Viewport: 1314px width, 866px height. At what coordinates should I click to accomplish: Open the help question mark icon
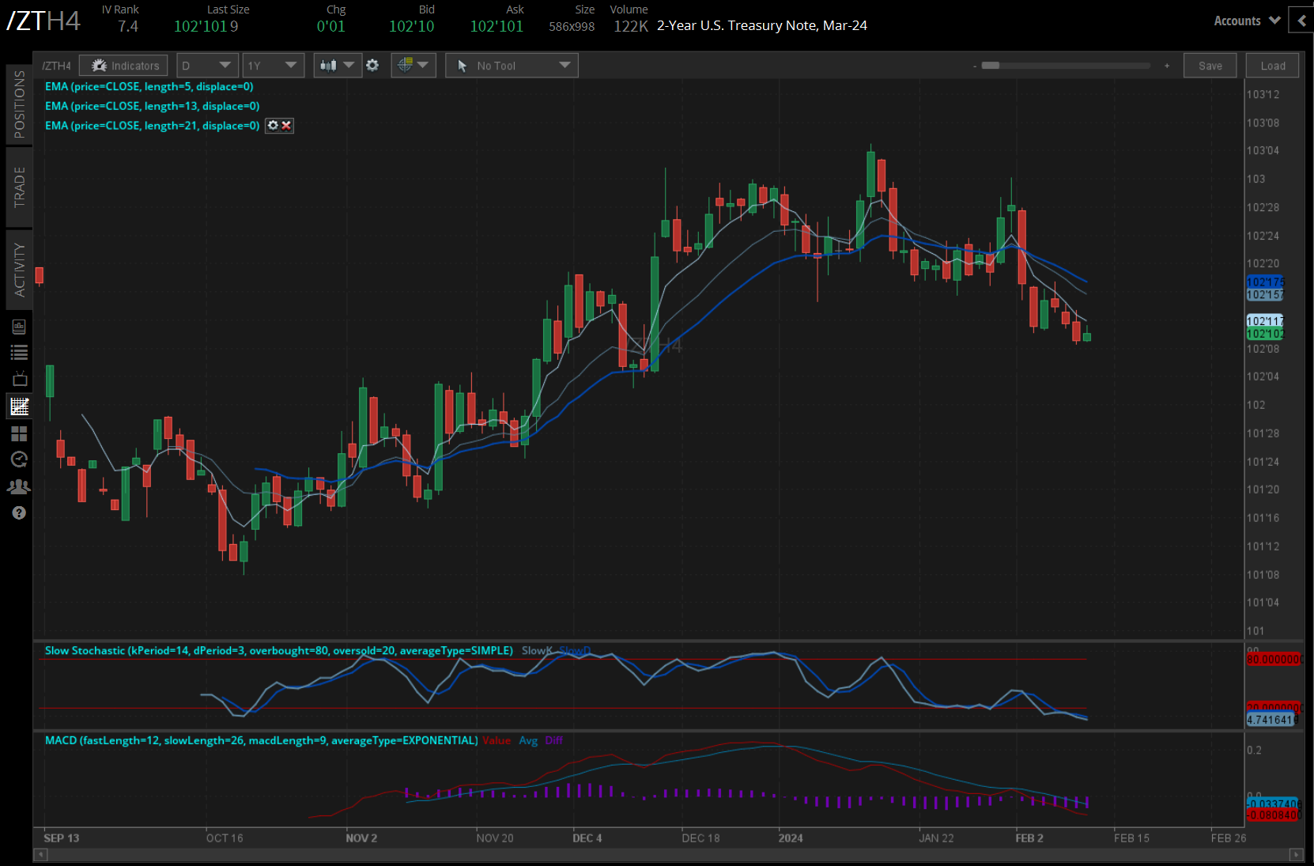19,513
